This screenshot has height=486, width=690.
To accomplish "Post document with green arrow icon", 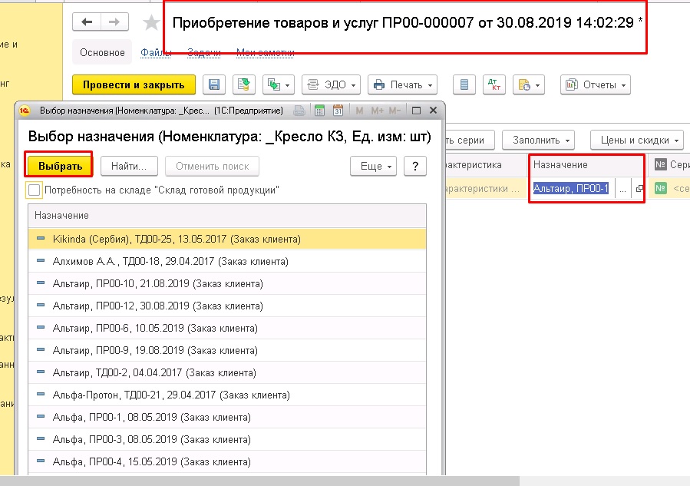I will click(244, 84).
